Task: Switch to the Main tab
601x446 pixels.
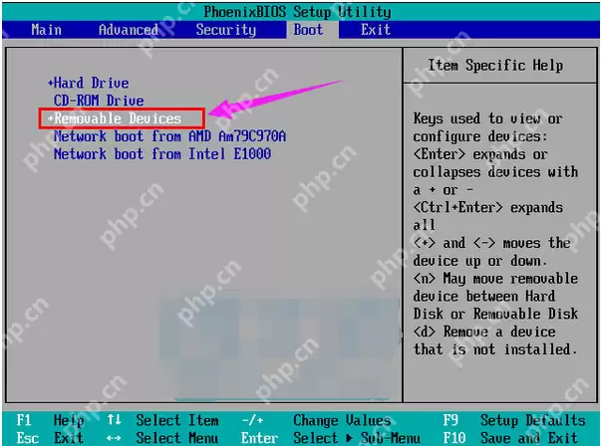Action: pyautogui.click(x=47, y=30)
